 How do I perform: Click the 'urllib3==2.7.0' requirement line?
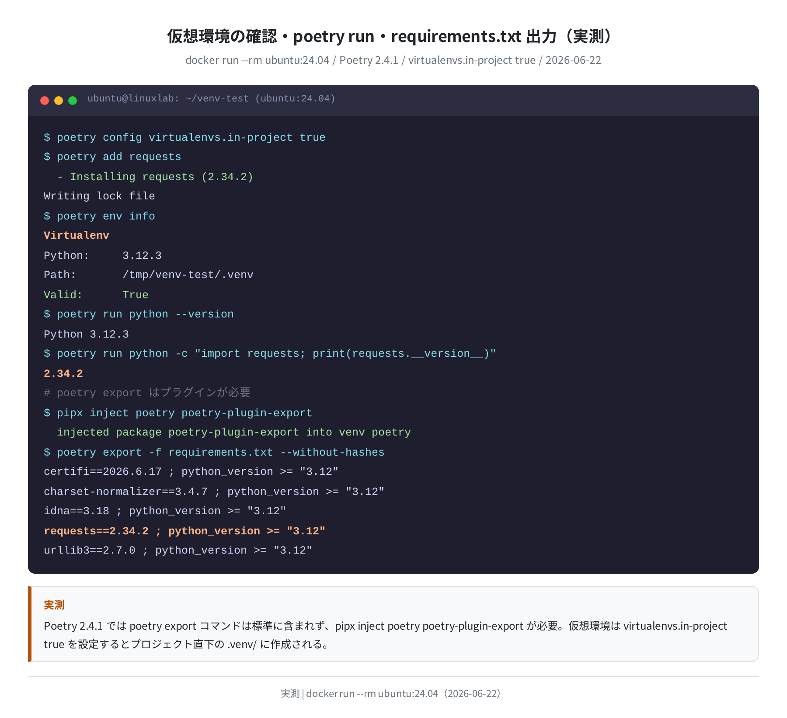click(178, 551)
